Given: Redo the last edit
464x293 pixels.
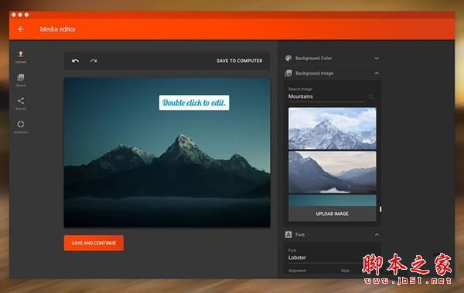Looking at the screenshot, I should [94, 61].
